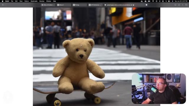Click the Share icon in toolbar
This screenshot has width=189, height=106.
tap(179, 5)
